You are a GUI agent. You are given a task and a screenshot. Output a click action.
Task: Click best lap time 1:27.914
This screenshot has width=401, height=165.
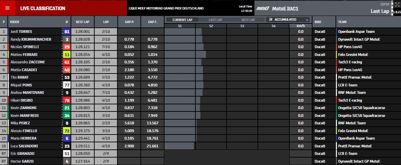pyautogui.click(x=82, y=161)
